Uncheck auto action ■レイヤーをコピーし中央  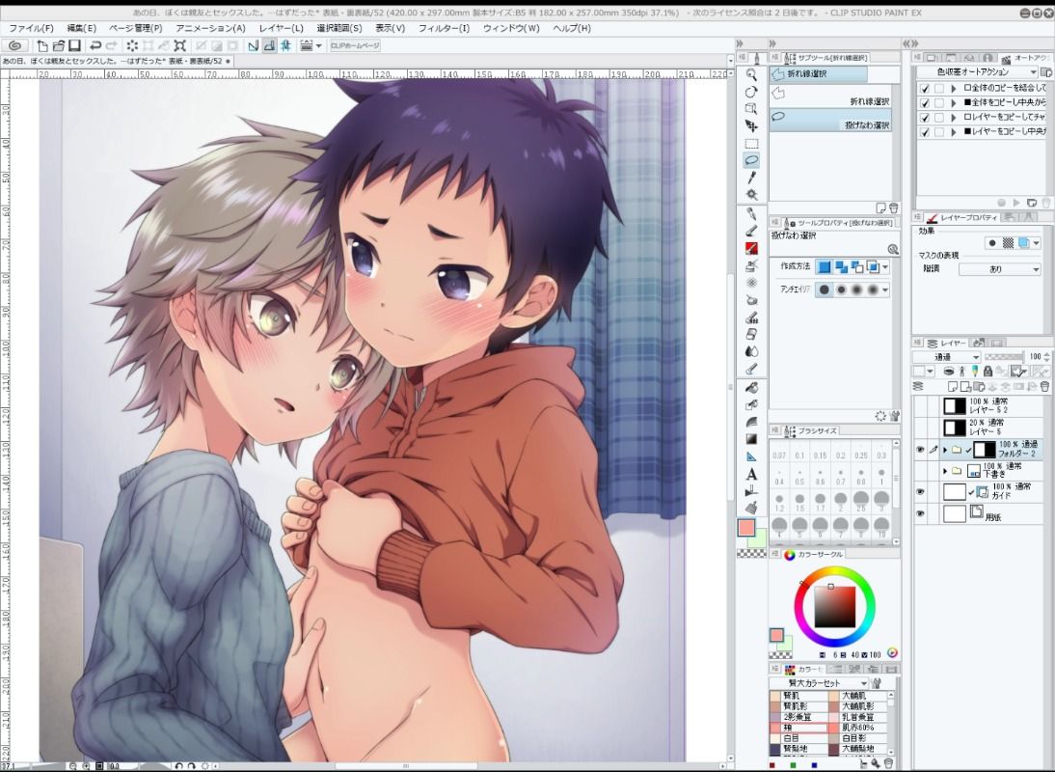click(x=925, y=132)
